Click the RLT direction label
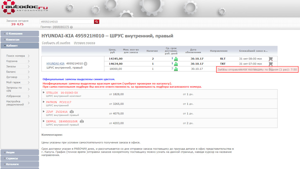This screenshot has height=169, width=300. (x=223, y=59)
